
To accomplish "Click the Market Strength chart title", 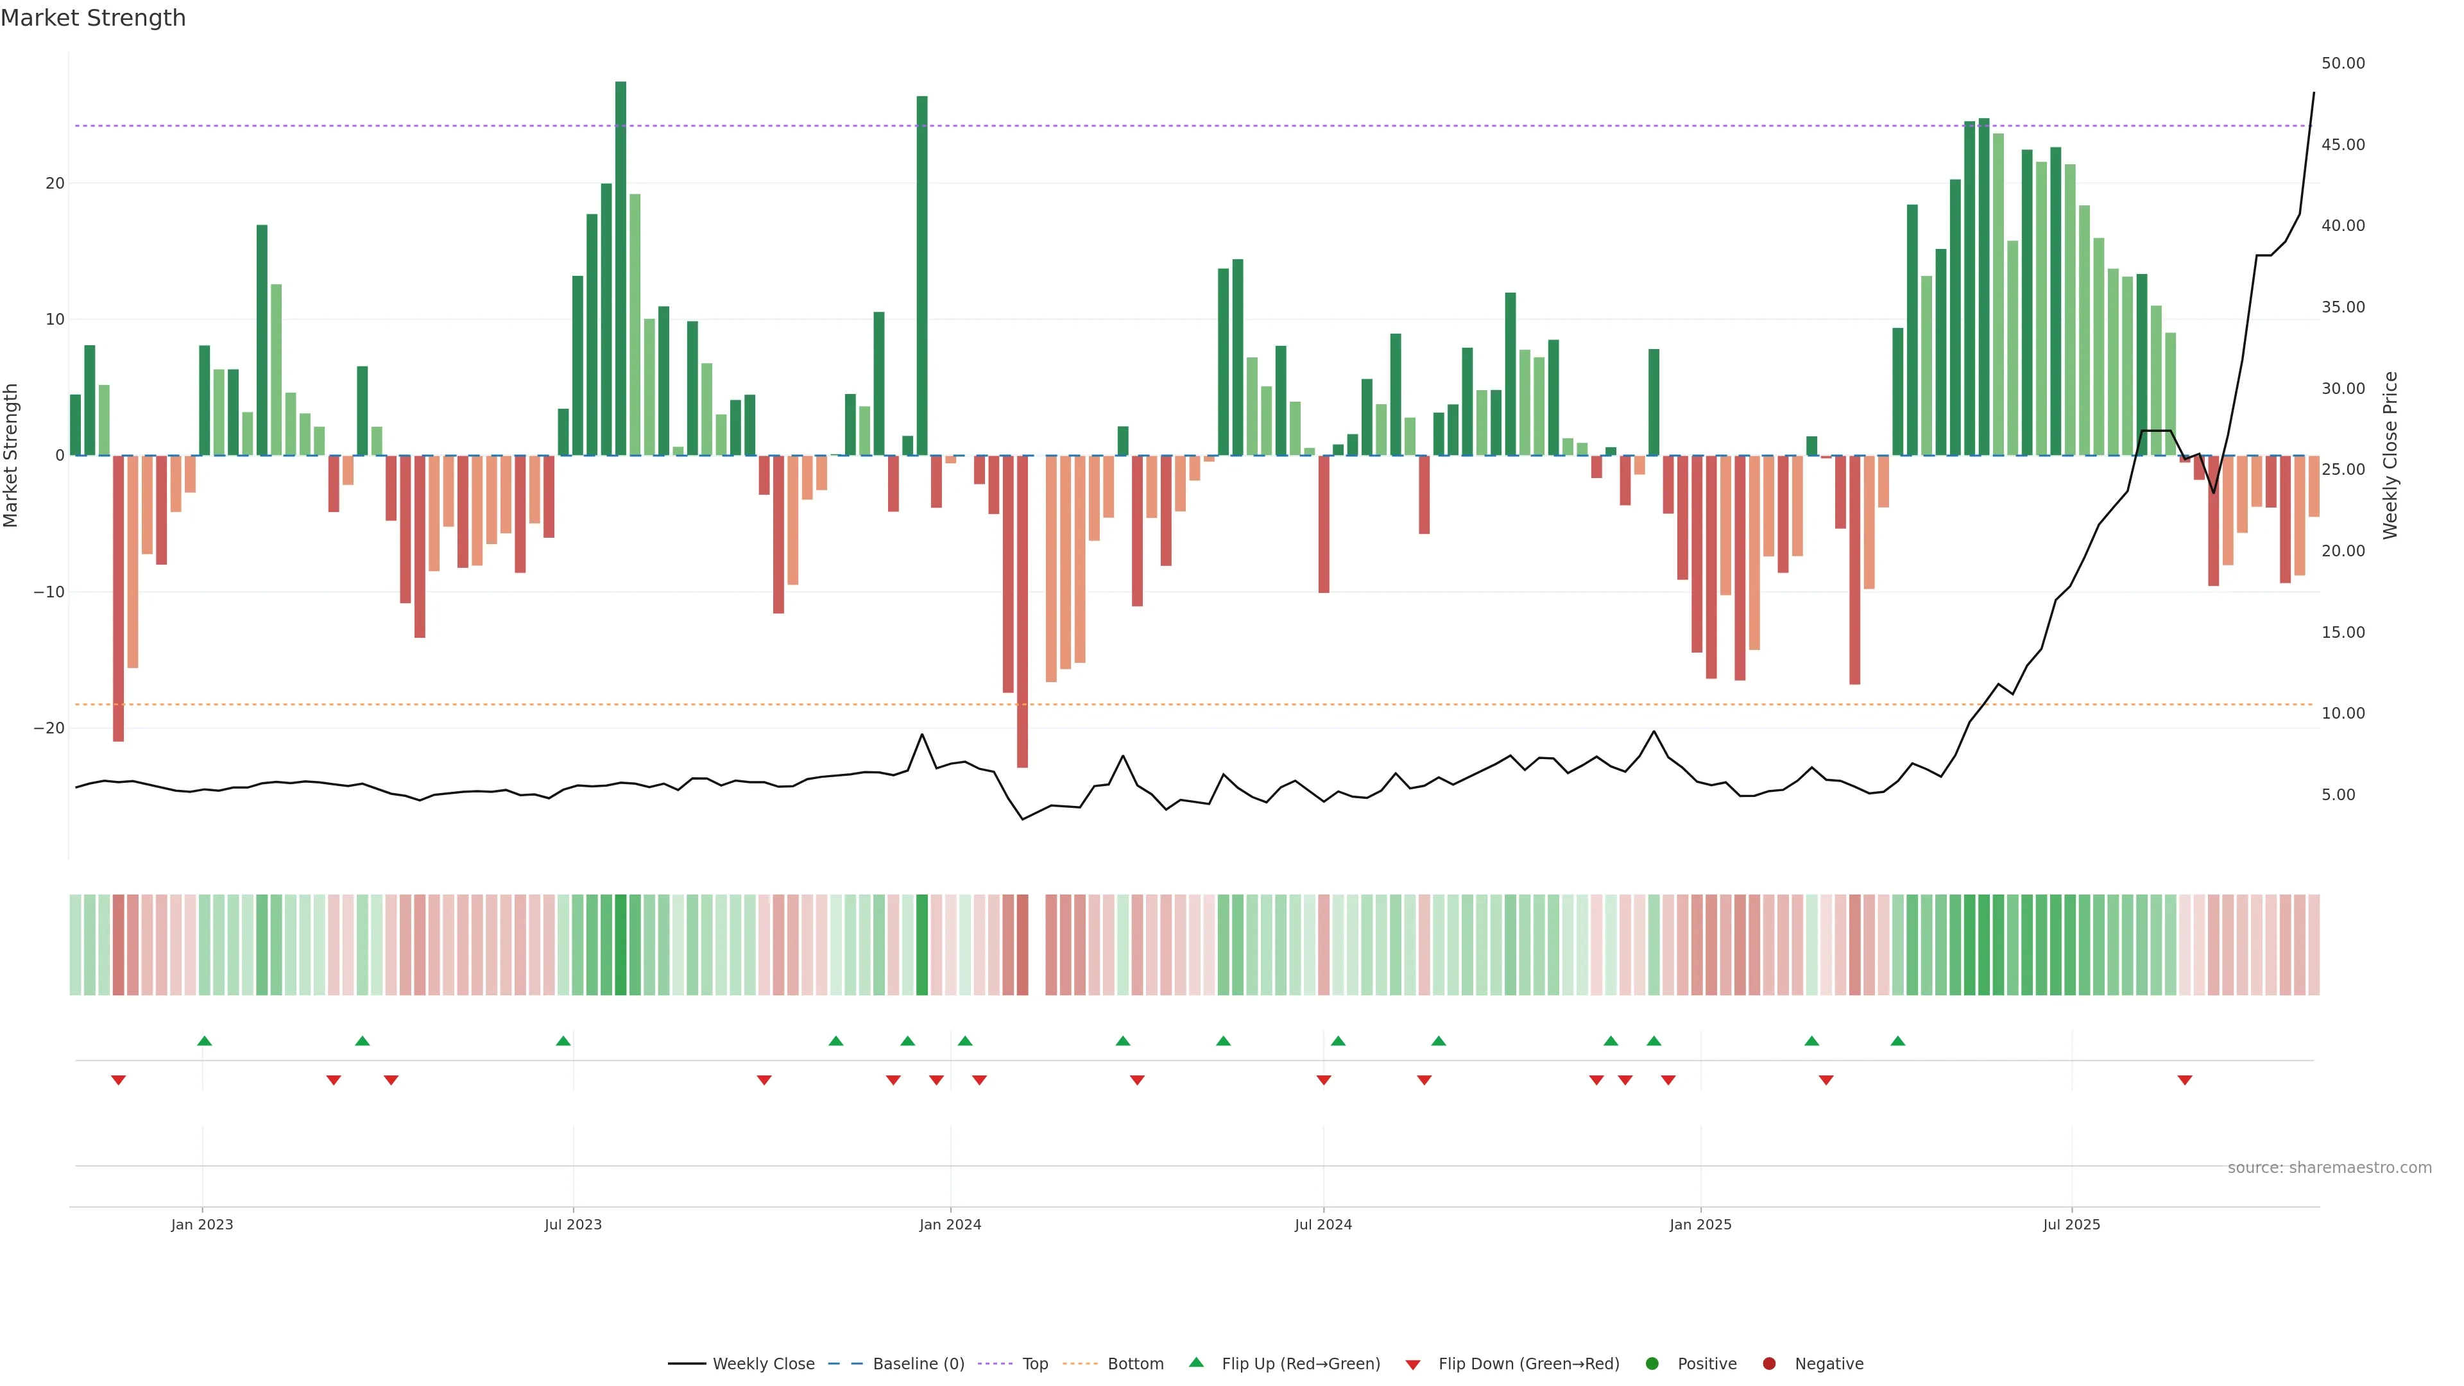I will [x=93, y=18].
